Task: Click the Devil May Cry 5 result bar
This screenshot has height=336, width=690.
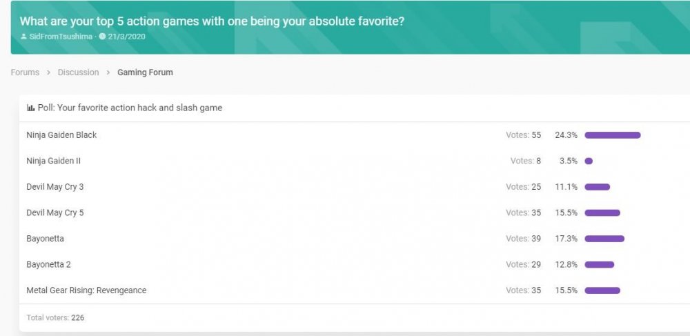Action: click(602, 213)
